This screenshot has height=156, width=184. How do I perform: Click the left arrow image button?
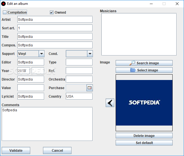[110, 103]
